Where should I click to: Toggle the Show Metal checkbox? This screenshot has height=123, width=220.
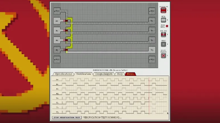(x=167, y=26)
